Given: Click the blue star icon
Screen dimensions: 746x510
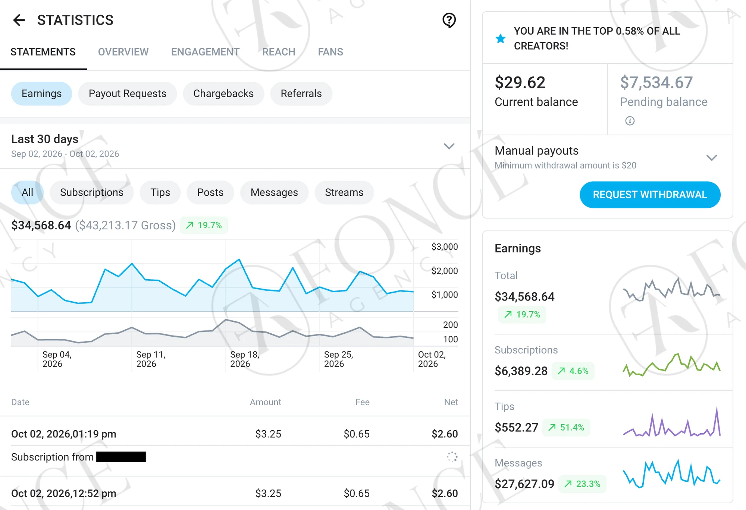Looking at the screenshot, I should click(x=501, y=38).
